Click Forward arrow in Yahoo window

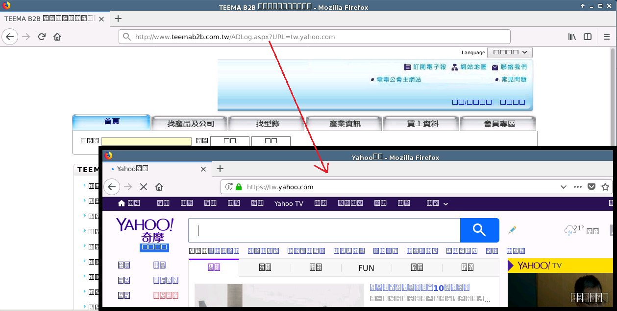(x=128, y=187)
